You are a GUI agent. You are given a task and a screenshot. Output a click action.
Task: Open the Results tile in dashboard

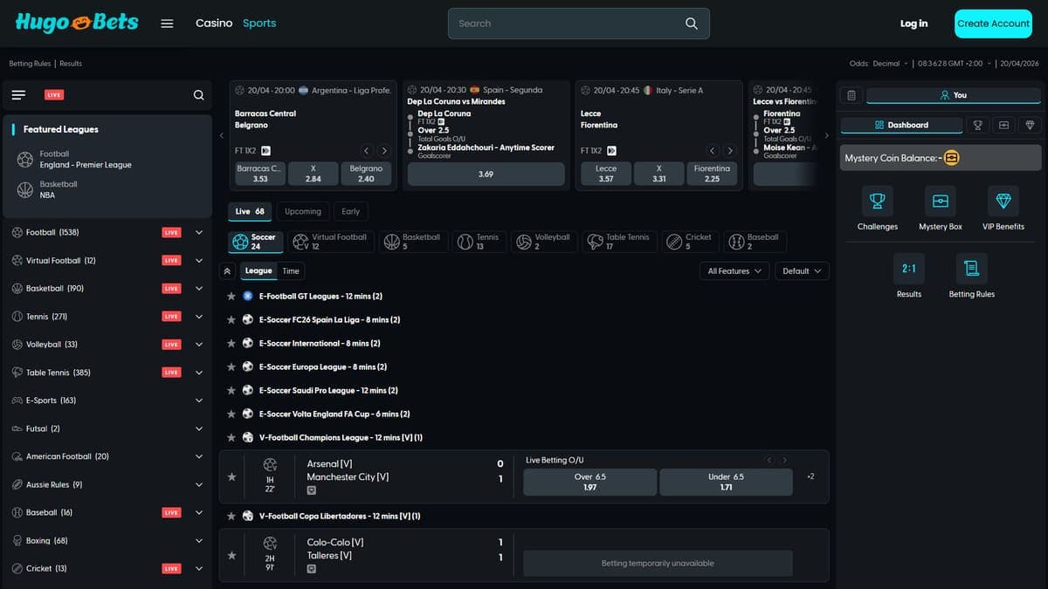coord(909,276)
